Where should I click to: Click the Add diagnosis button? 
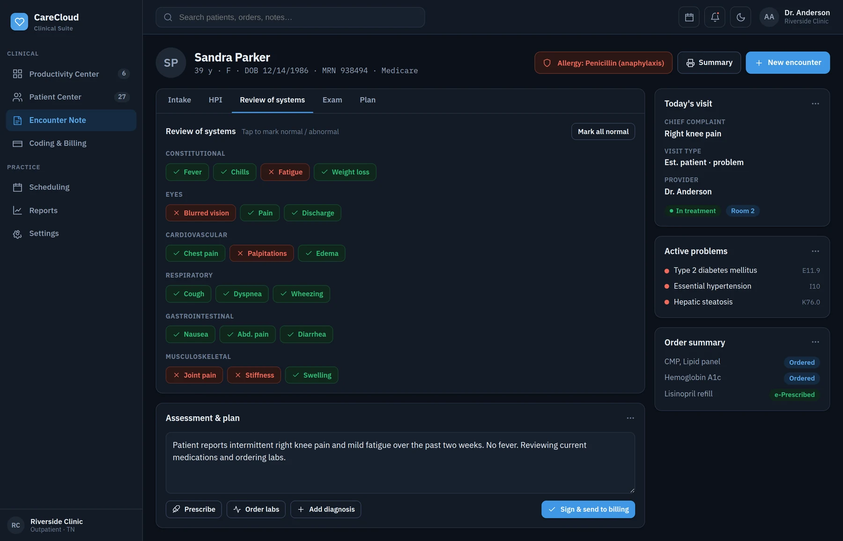(326, 510)
